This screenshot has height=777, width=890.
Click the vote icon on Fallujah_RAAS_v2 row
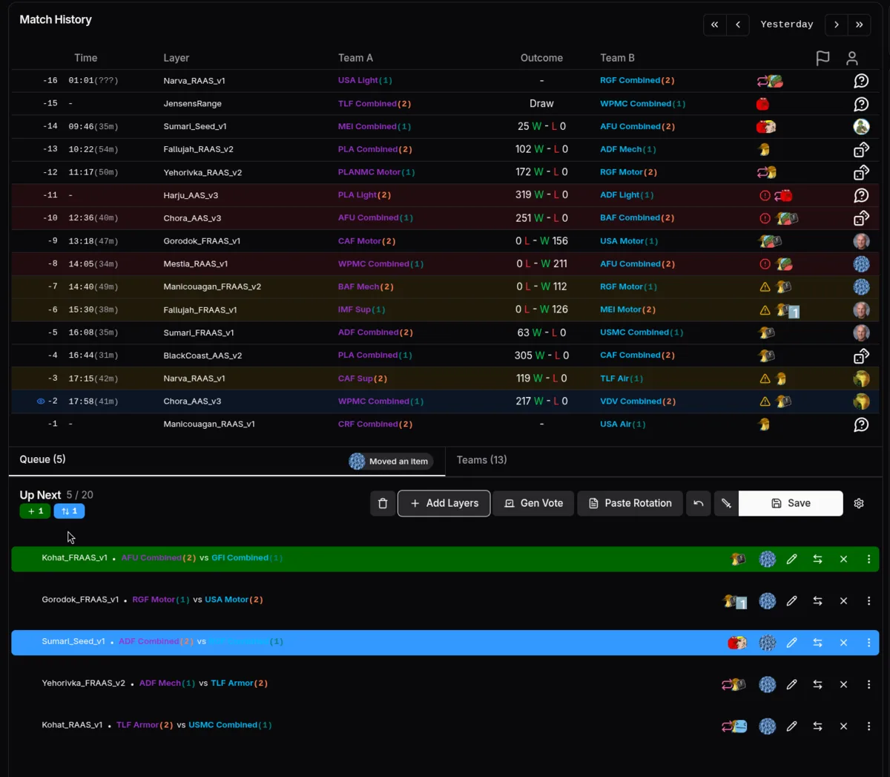pos(861,150)
